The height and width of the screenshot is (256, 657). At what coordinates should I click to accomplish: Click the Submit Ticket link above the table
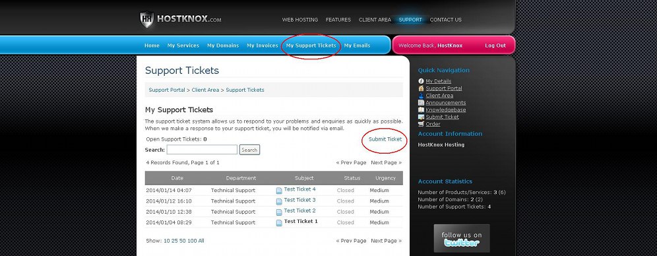click(385, 139)
